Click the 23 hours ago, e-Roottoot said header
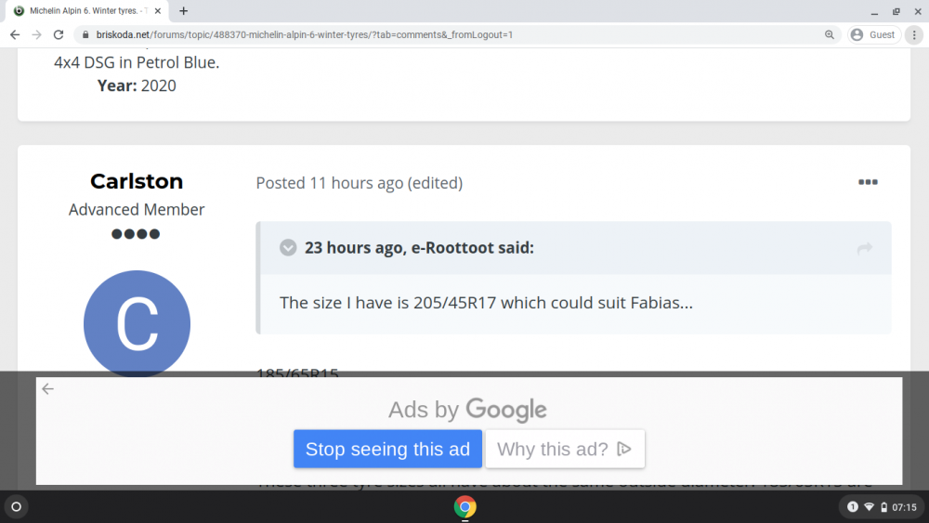The image size is (929, 523). 419,248
